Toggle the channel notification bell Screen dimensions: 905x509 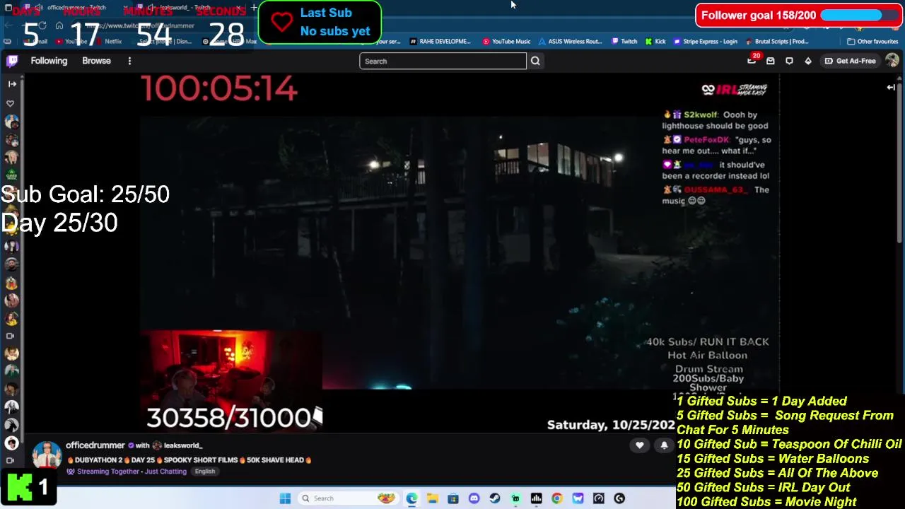(664, 445)
